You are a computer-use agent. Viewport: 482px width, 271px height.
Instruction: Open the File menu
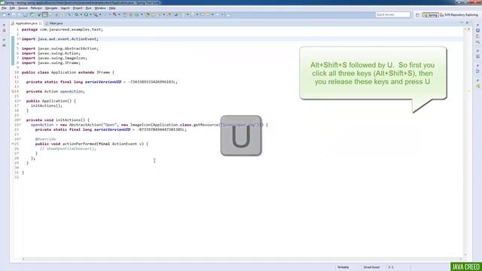tap(4, 8)
